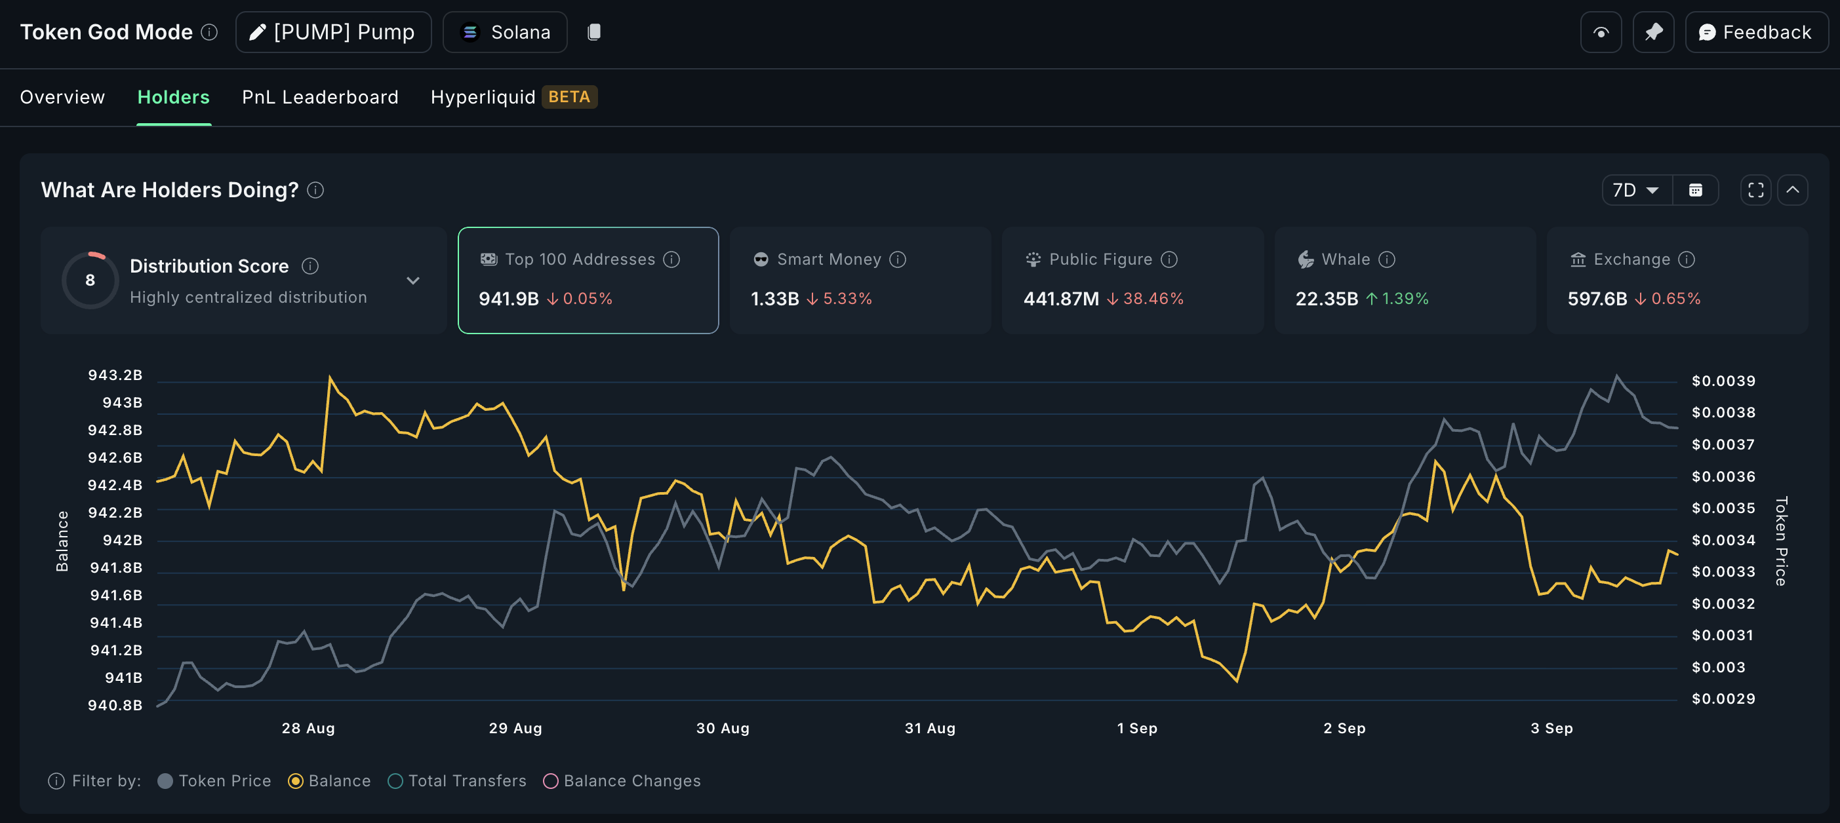
Task: Select the Exchange holder card
Action: coord(1677,280)
